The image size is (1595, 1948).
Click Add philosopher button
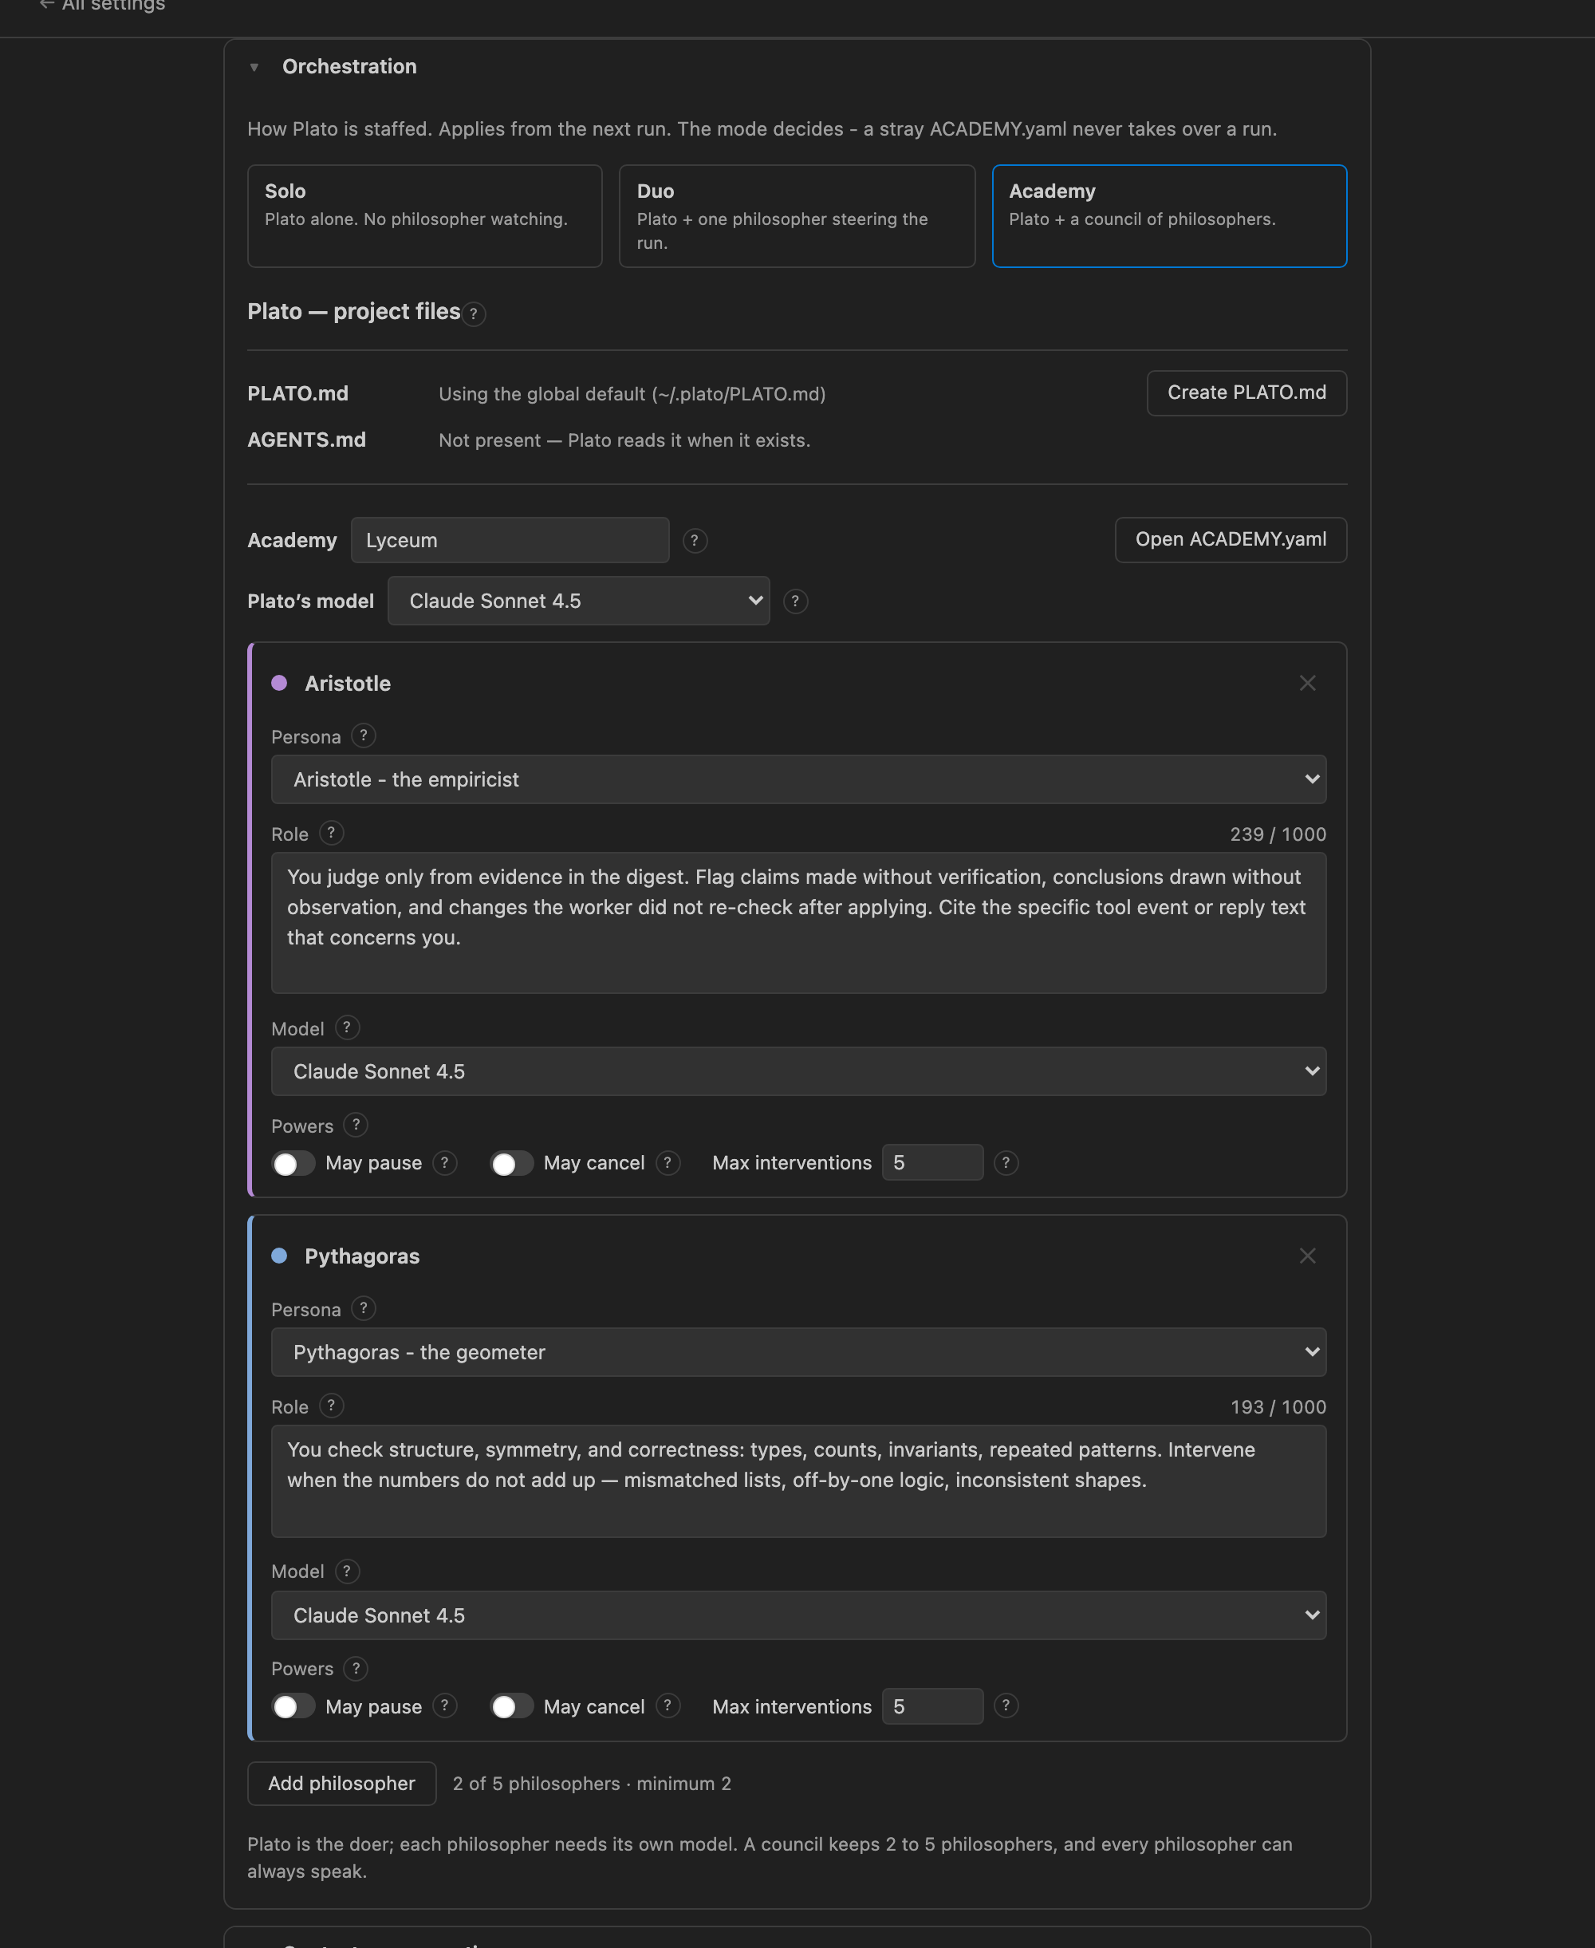(341, 1783)
